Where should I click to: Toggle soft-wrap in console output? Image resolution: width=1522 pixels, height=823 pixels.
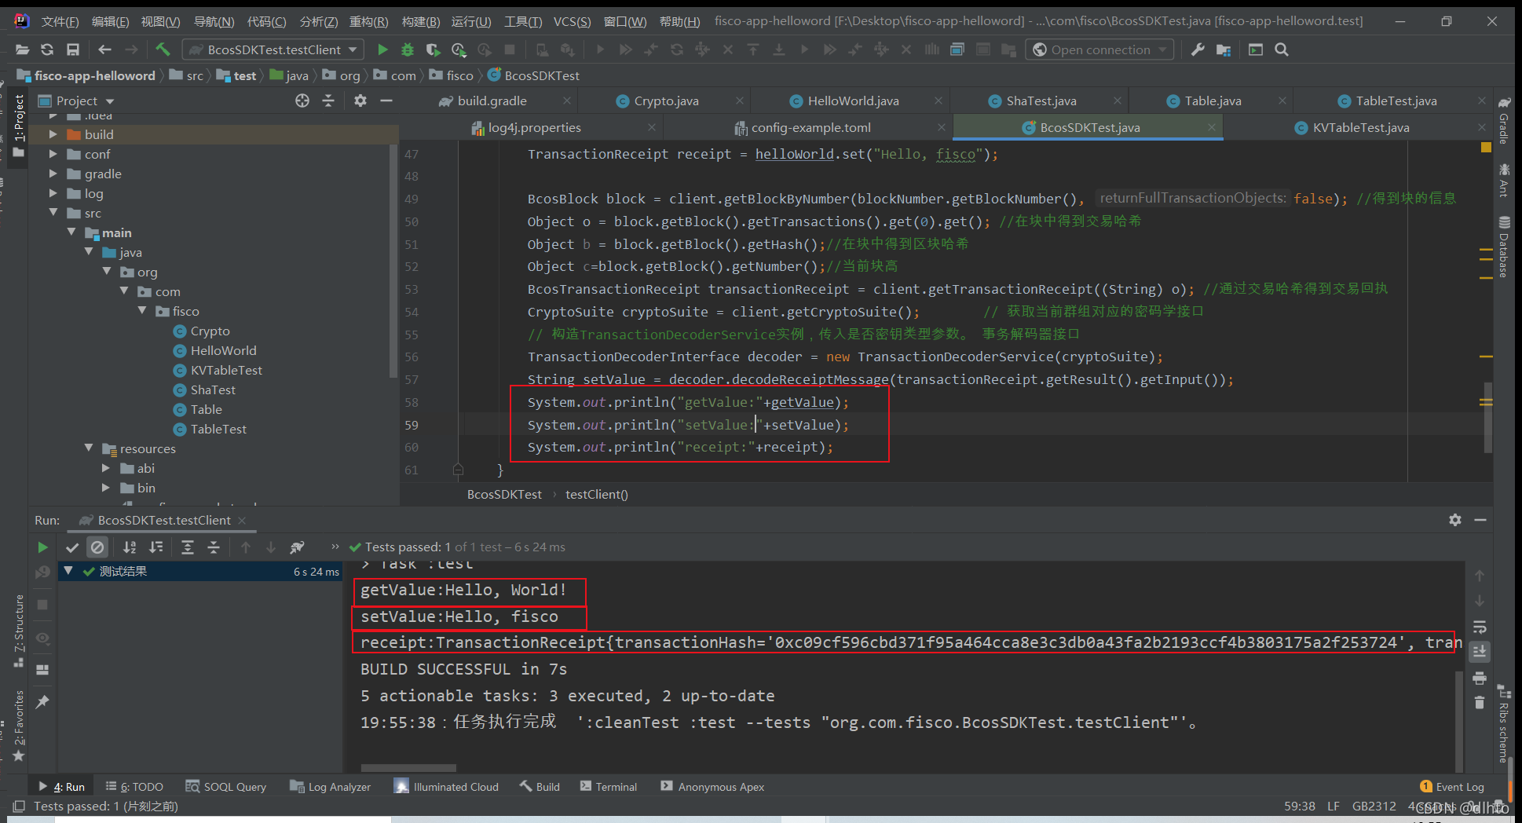[x=1480, y=626]
